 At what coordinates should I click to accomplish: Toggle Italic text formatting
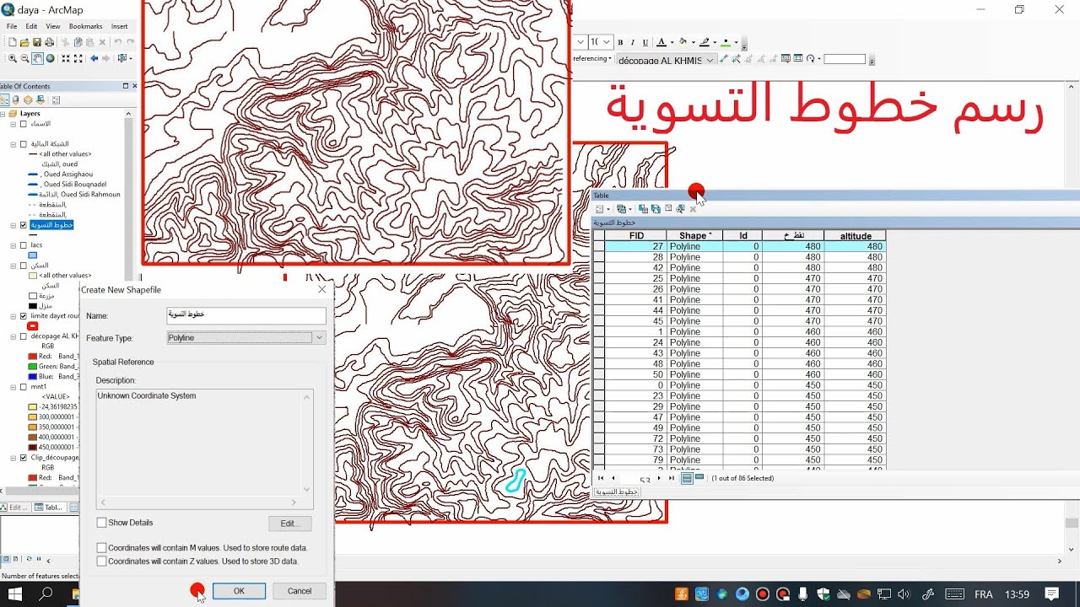pos(633,42)
